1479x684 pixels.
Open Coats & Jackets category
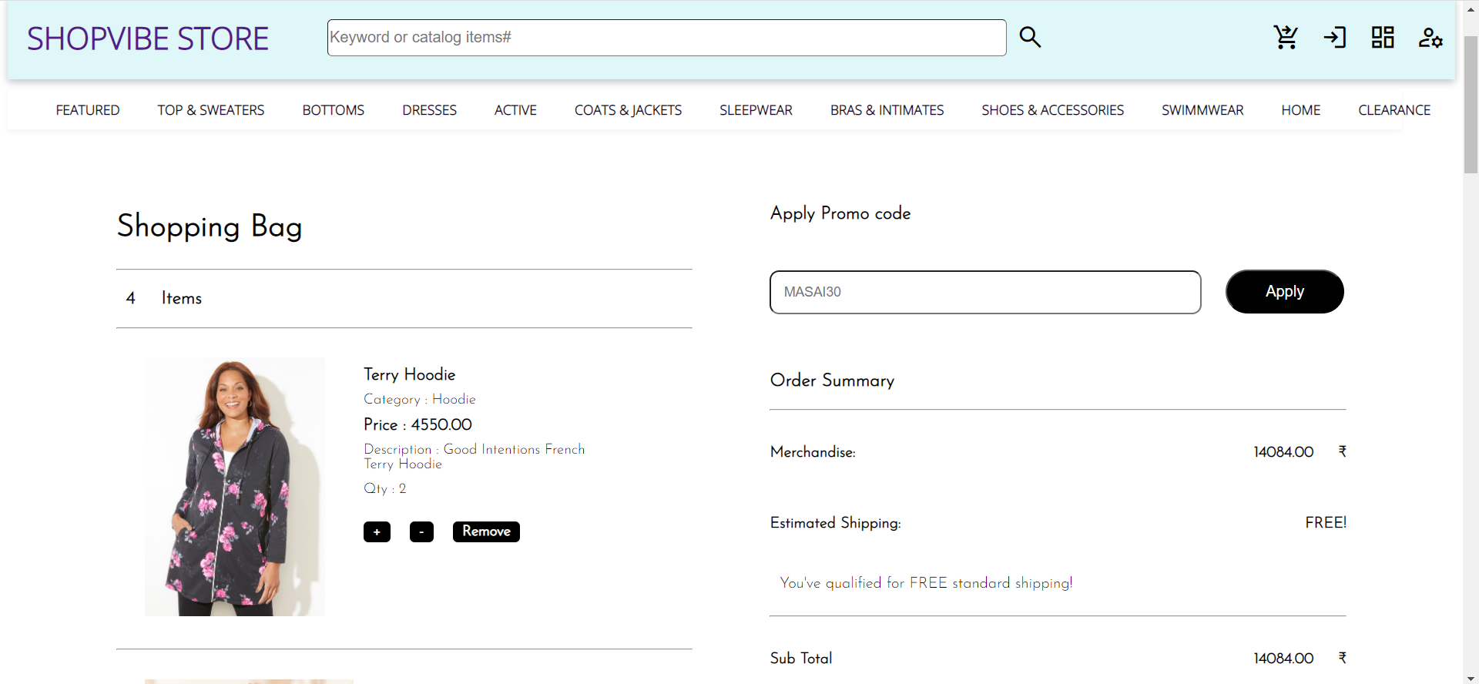pyautogui.click(x=628, y=110)
